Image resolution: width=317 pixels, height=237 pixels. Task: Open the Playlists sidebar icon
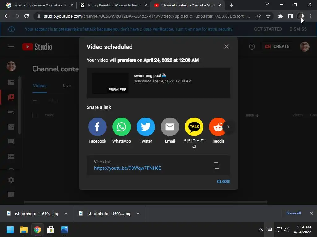pos(11,112)
